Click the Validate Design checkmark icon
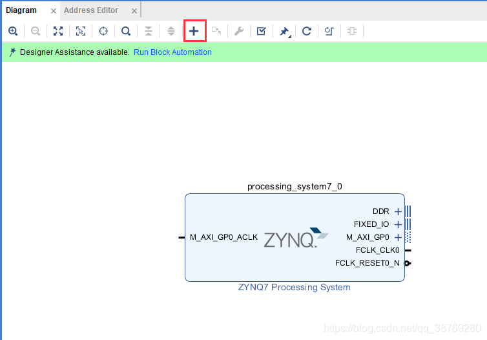 (x=261, y=31)
